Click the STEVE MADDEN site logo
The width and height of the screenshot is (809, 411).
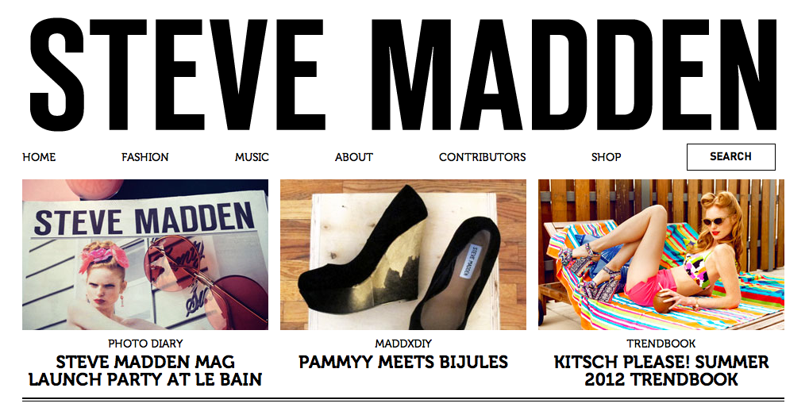click(x=403, y=75)
